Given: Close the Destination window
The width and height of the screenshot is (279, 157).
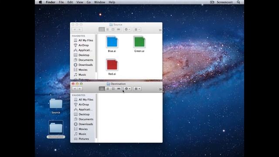Looking at the screenshot, I should click(x=73, y=84).
